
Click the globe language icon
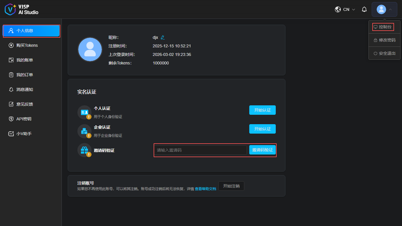[x=338, y=9]
